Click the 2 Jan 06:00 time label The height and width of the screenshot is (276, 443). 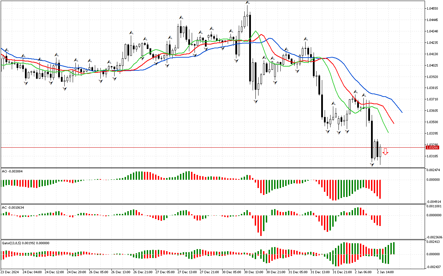(363, 272)
